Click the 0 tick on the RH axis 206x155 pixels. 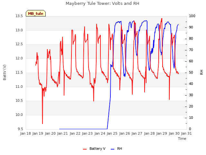click(x=190, y=129)
